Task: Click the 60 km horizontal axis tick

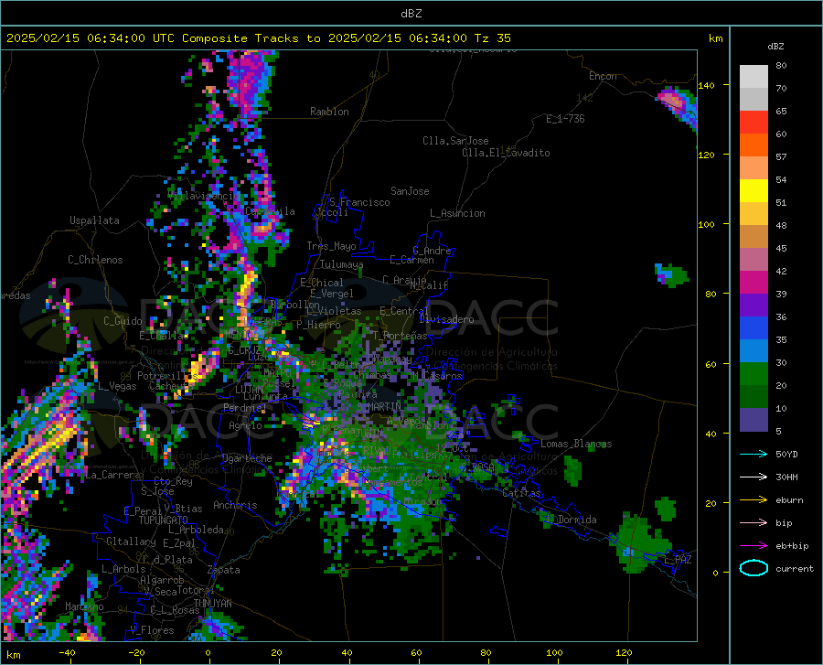Action: tap(416, 653)
